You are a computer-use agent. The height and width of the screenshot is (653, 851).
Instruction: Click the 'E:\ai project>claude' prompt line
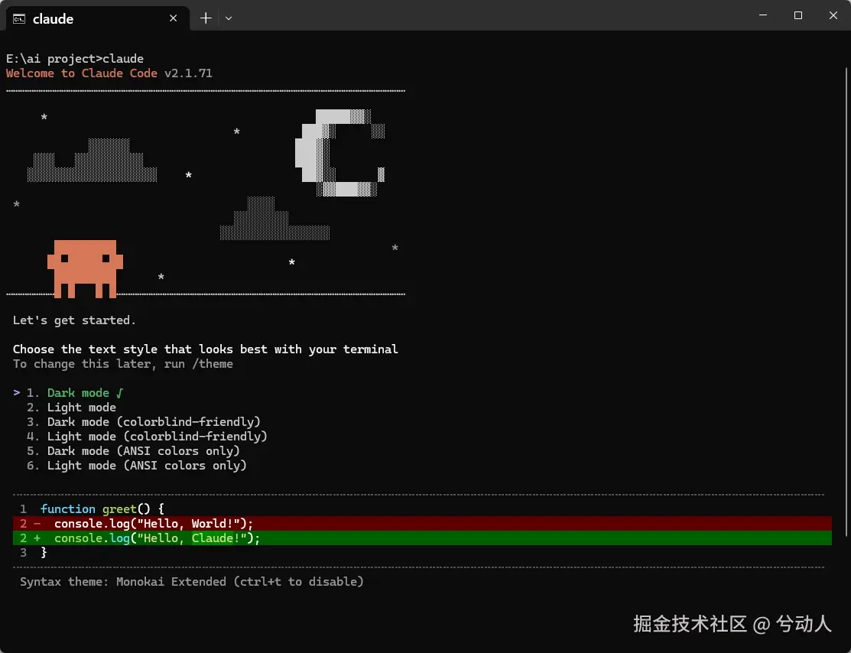tap(75, 59)
